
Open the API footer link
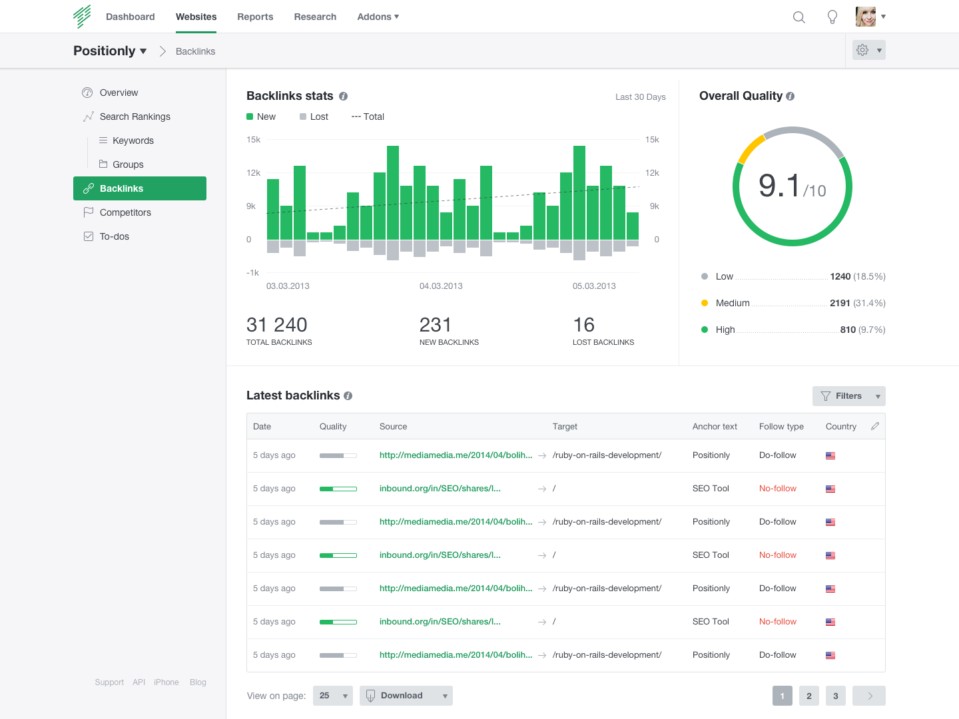pyautogui.click(x=139, y=682)
